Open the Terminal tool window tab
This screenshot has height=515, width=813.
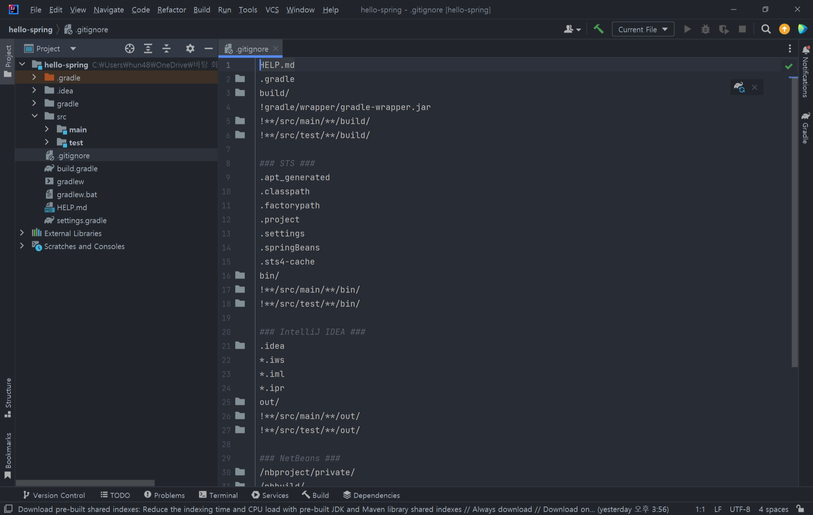[x=218, y=495]
